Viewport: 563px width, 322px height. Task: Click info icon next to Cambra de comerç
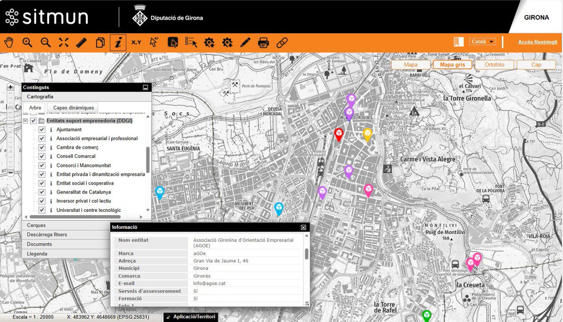coord(51,148)
